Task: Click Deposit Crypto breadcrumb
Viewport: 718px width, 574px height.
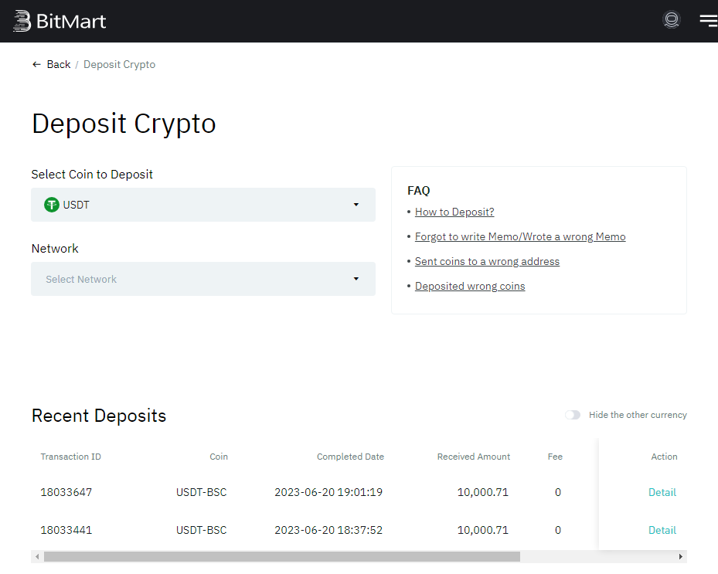Action: tap(119, 65)
